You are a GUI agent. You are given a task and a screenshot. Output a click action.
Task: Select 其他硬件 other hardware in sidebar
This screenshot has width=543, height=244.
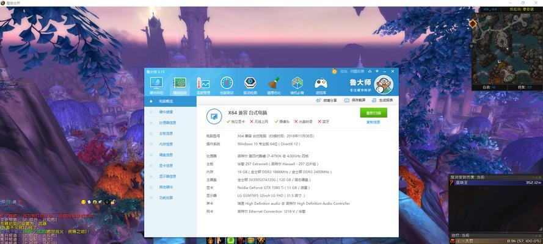pyautogui.click(x=166, y=187)
